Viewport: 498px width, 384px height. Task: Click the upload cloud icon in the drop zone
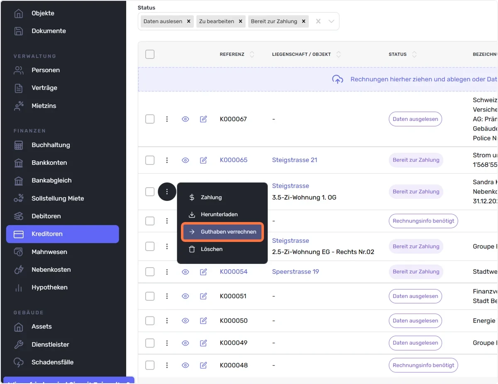(338, 79)
